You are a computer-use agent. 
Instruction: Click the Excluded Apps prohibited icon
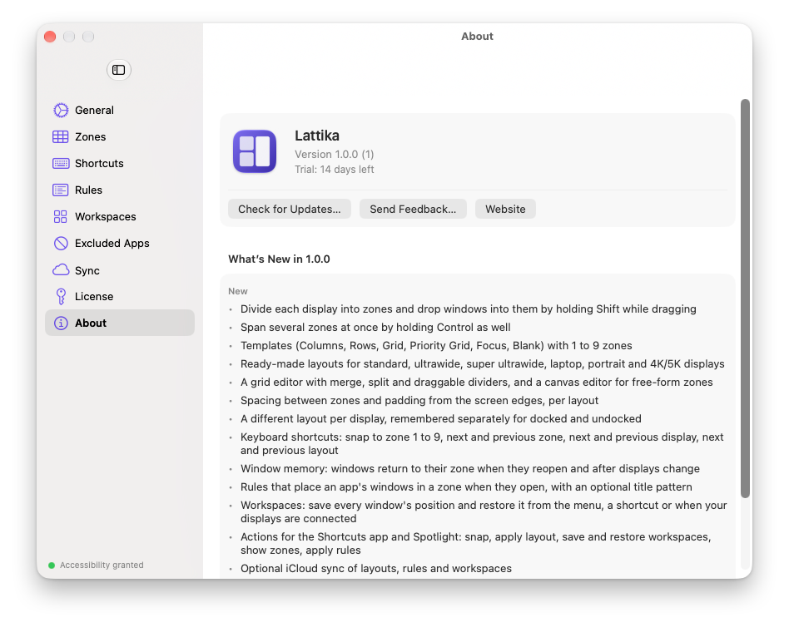tap(61, 244)
